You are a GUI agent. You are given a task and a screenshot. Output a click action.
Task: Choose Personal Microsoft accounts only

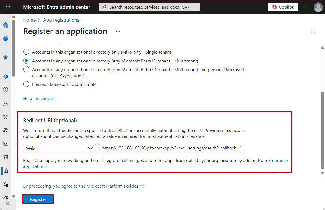26,84
